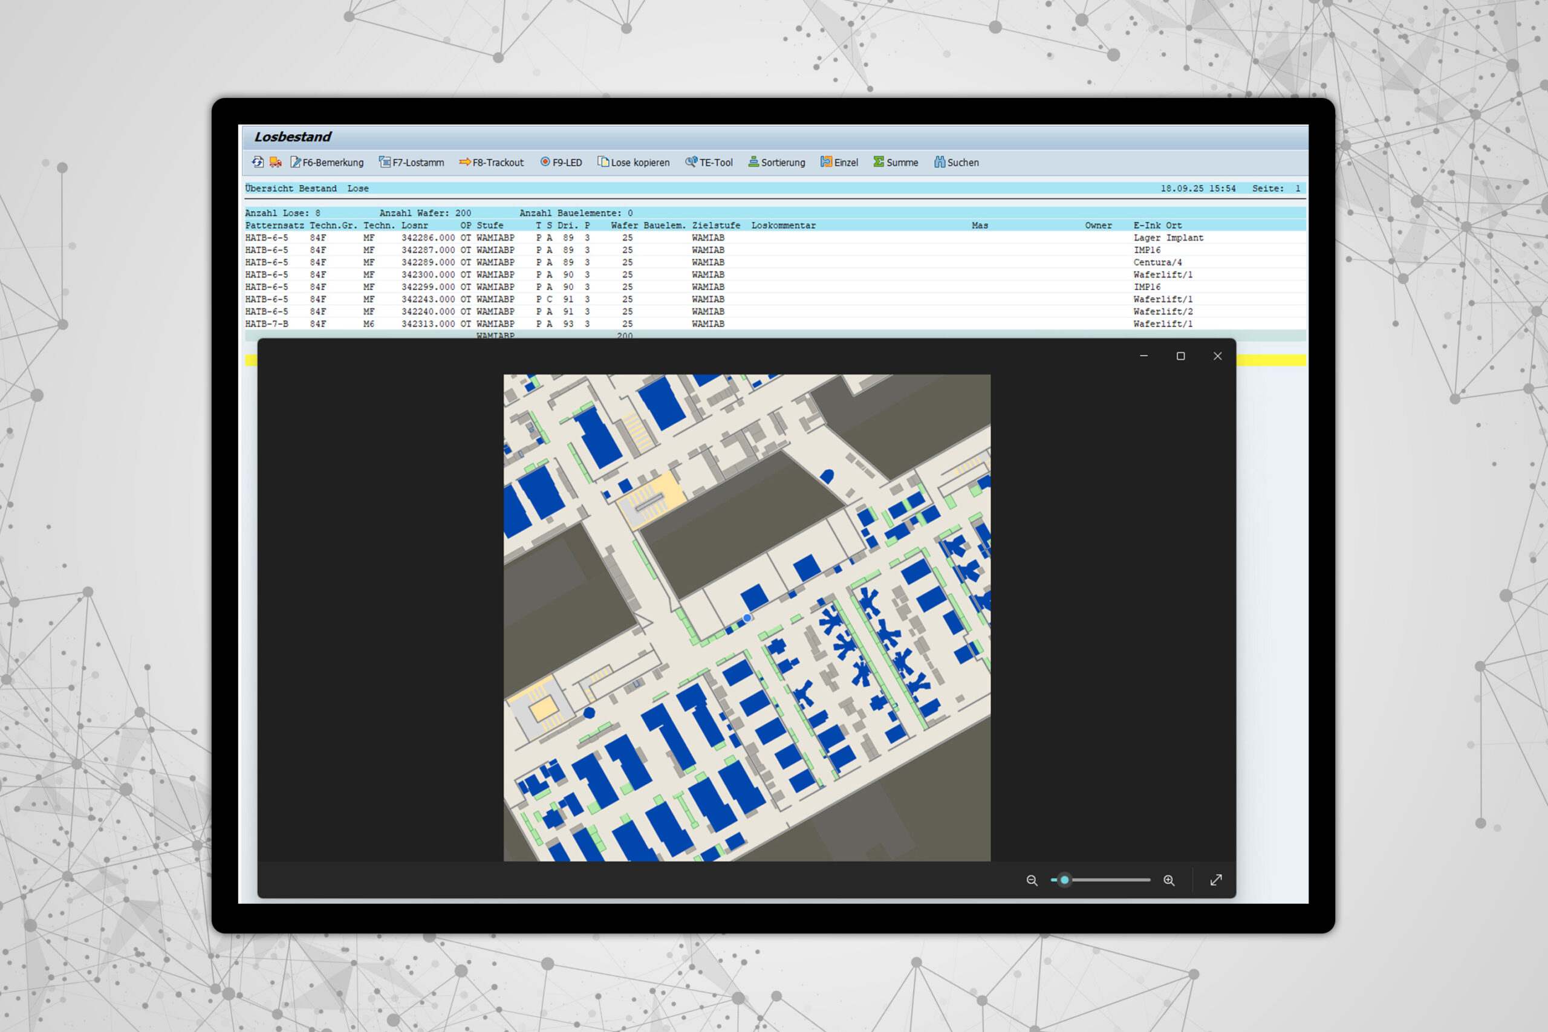The image size is (1548, 1032).
Task: Maximize the floor map viewer window
Action: pyautogui.click(x=1181, y=356)
